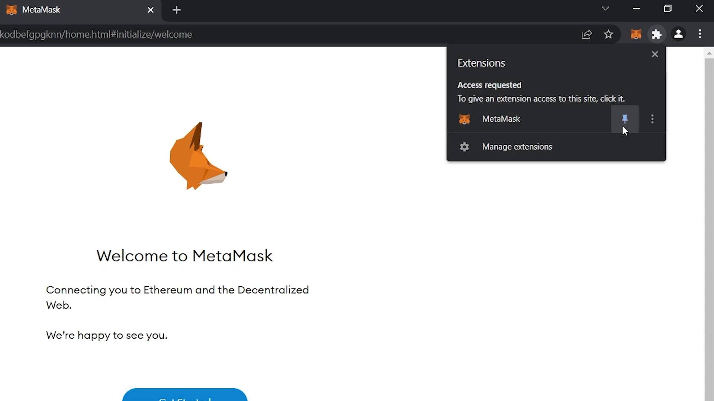Bookmark the page via the star icon
The image size is (714, 401).
pos(608,34)
